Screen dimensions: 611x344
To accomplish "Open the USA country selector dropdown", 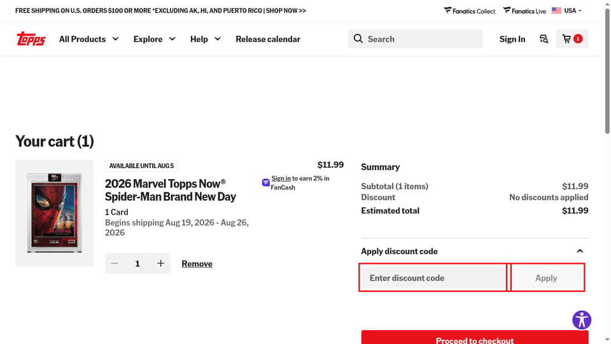I will 567,11.
